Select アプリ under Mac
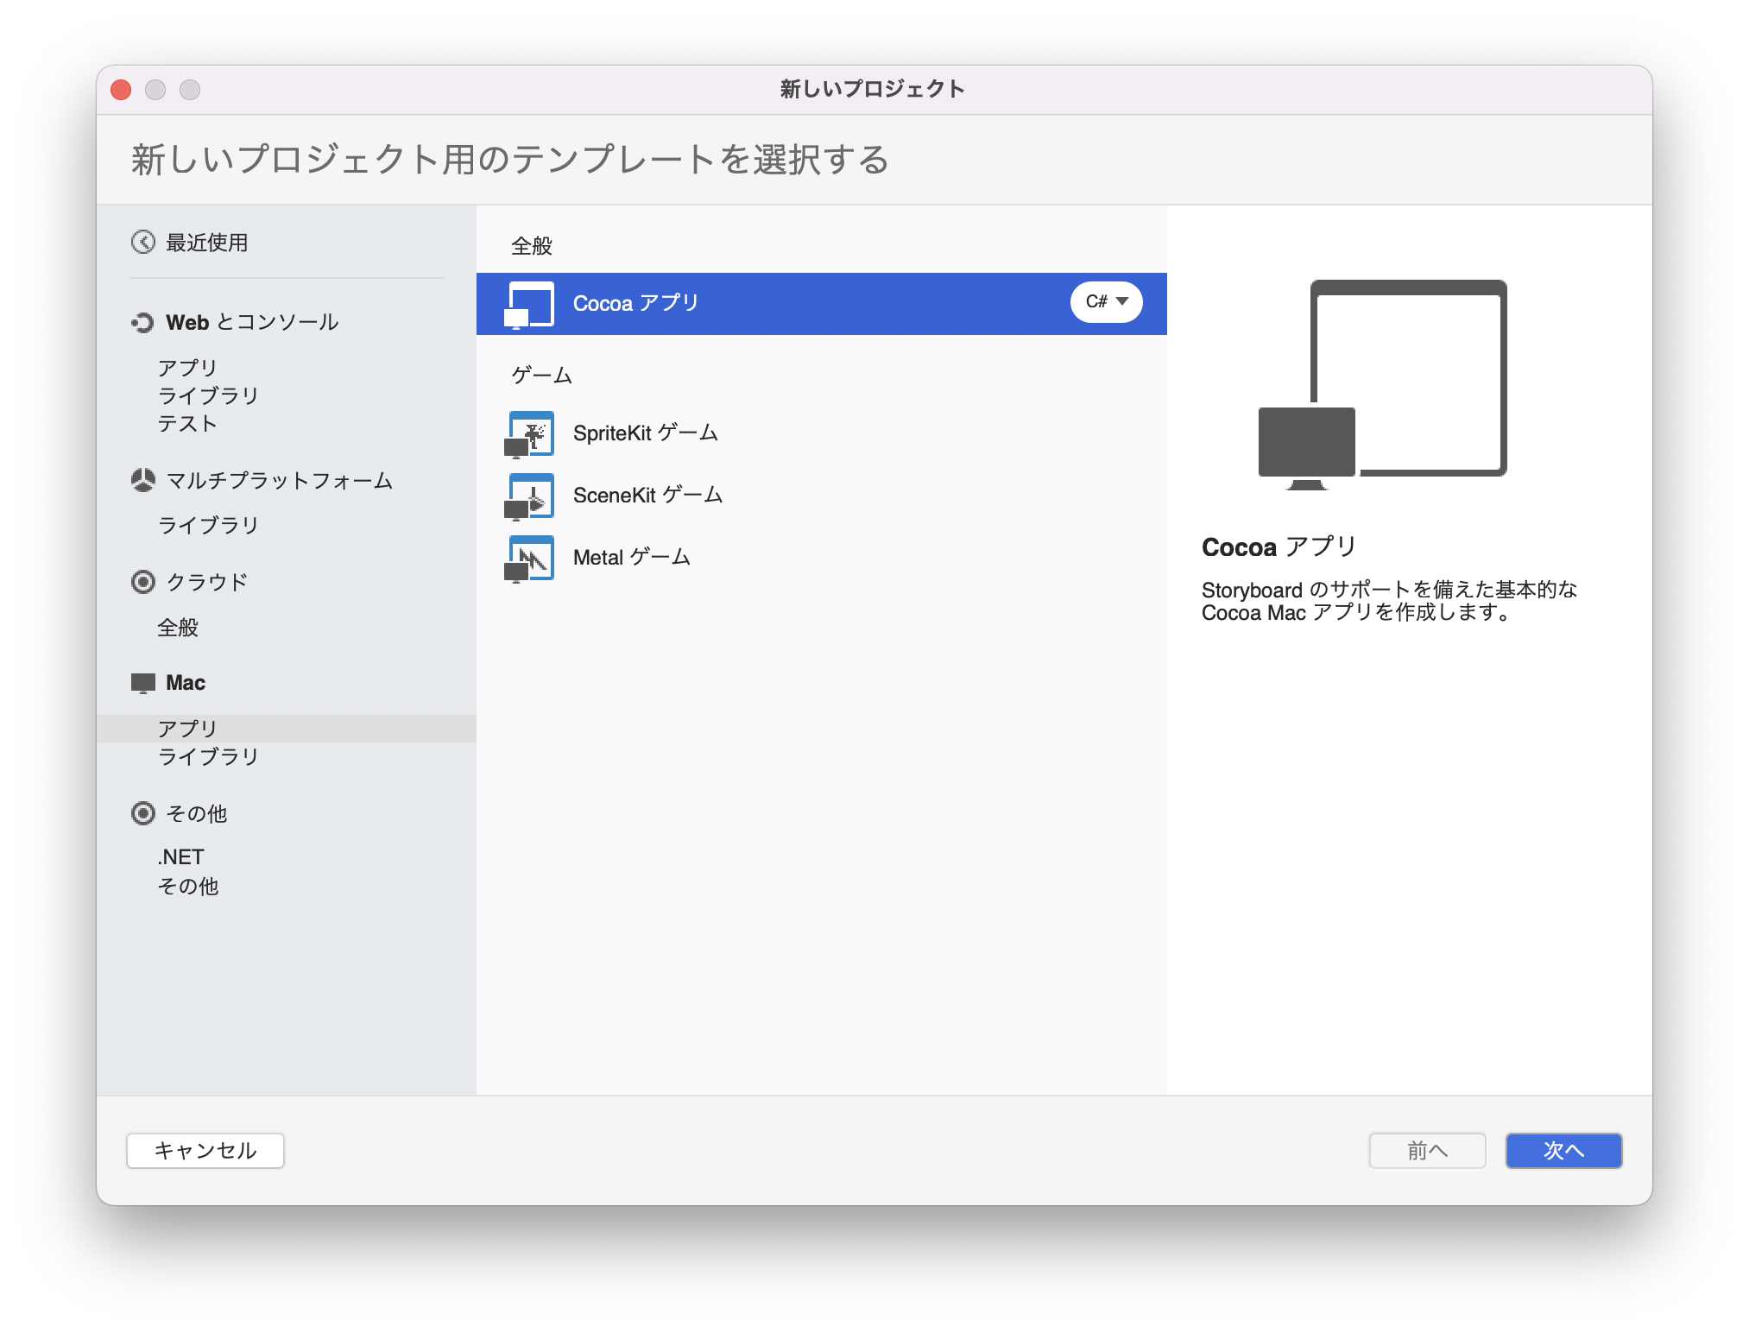Screen dimensions: 1749x1333 click(287, 729)
